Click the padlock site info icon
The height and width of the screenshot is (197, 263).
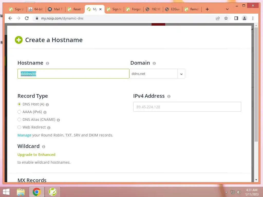pos(37,18)
